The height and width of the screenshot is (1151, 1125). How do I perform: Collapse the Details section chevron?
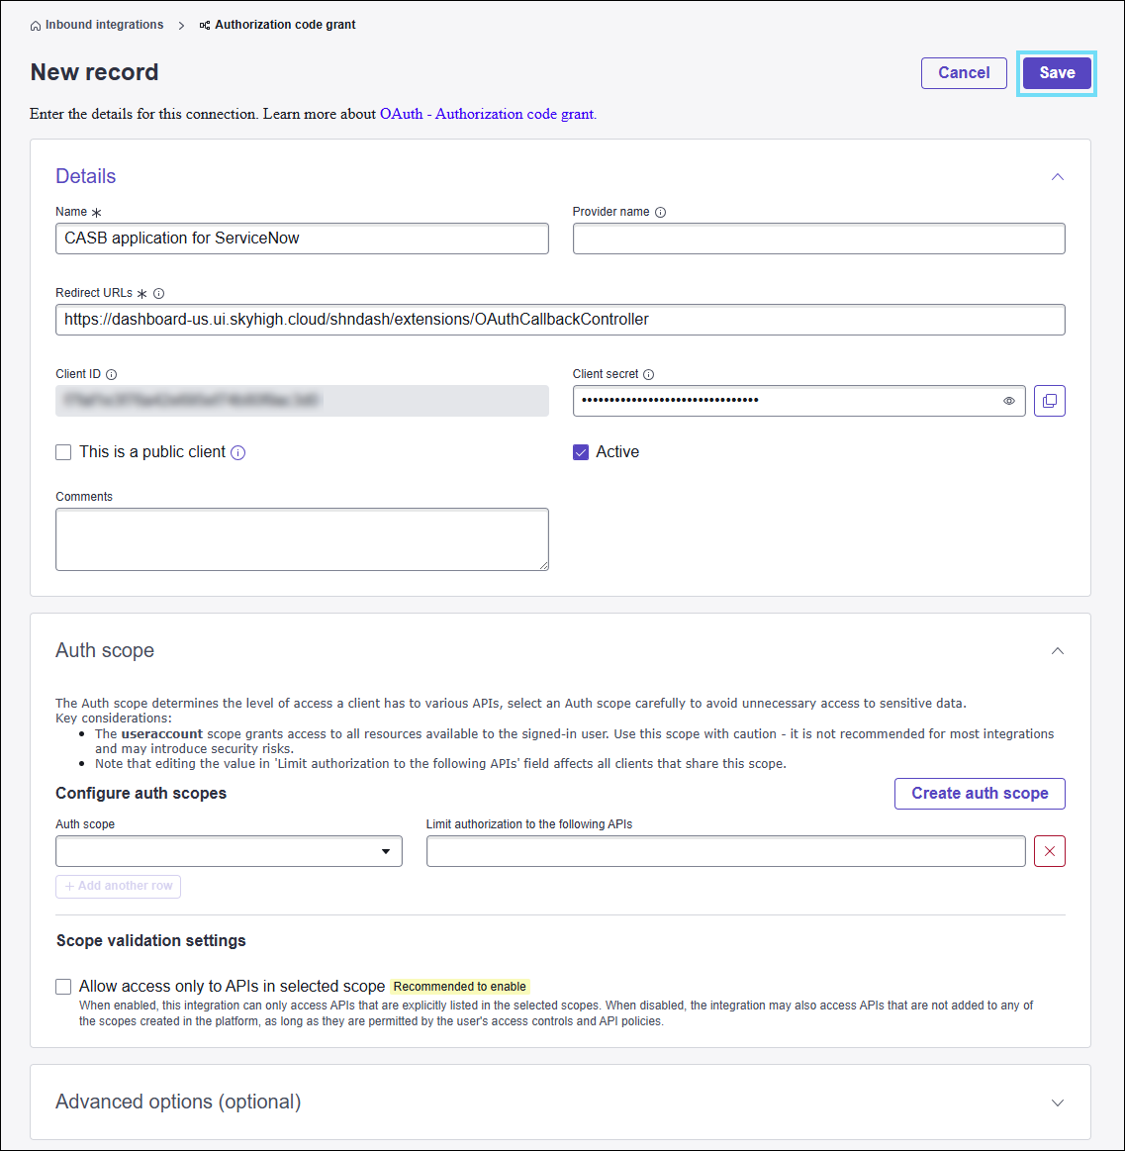(1057, 177)
